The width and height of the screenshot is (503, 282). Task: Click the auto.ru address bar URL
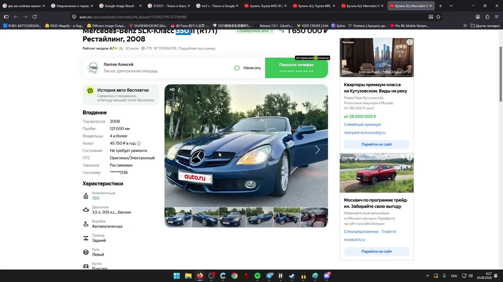(x=133, y=17)
